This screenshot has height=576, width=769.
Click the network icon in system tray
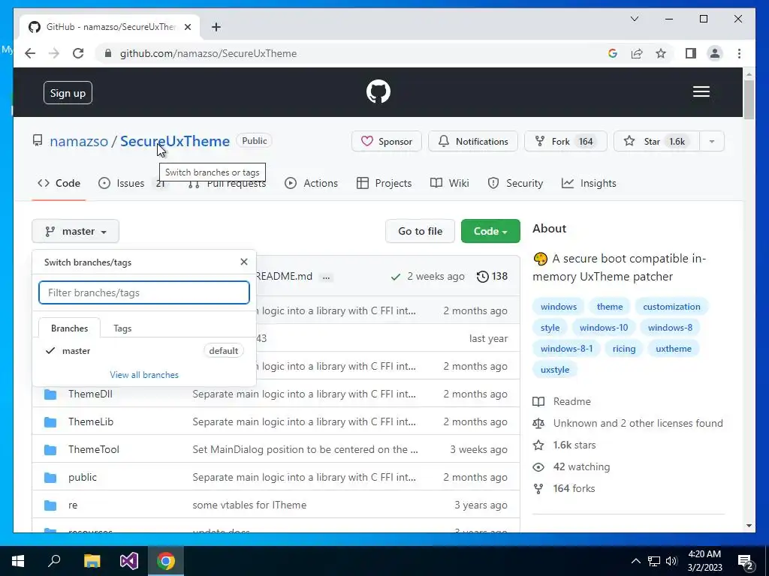coord(654,561)
